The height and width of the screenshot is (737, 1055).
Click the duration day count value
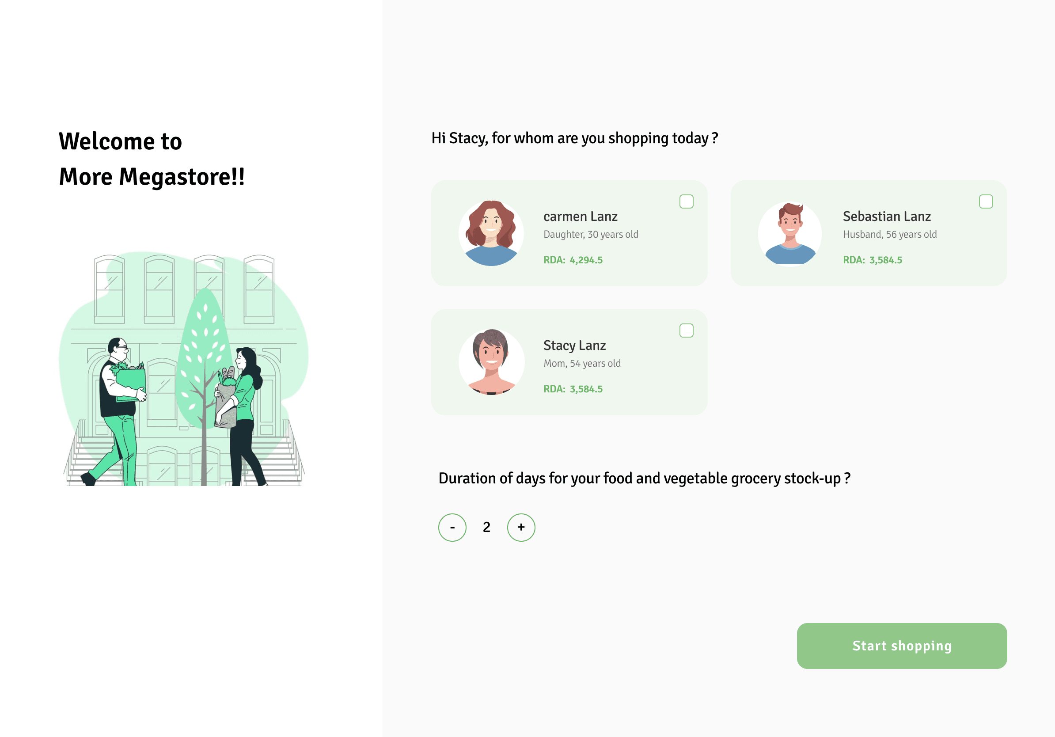click(486, 527)
